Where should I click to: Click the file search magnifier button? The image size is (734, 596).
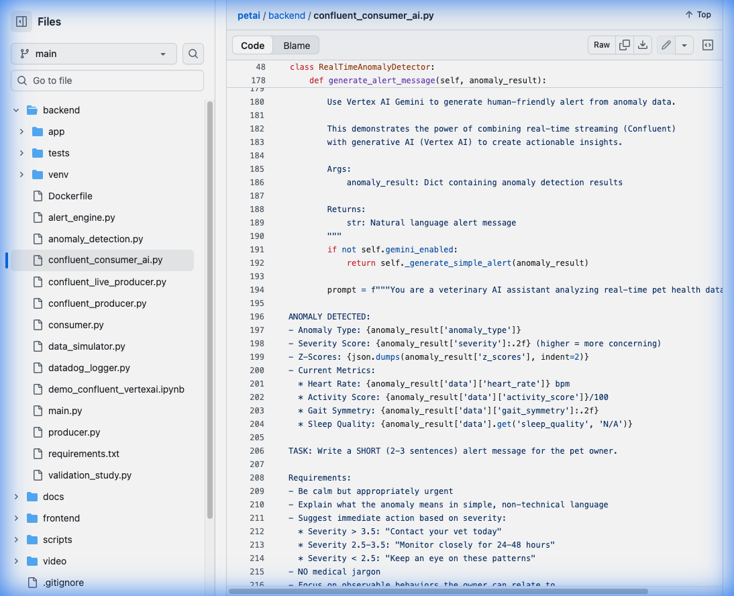(x=193, y=54)
